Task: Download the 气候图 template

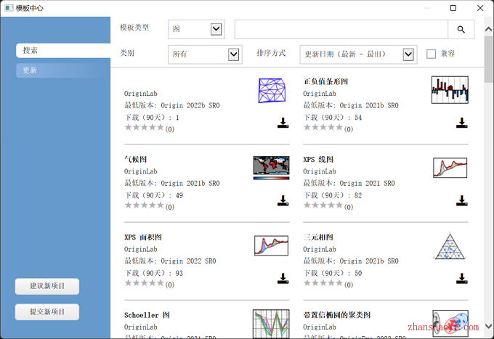Action: point(283,200)
